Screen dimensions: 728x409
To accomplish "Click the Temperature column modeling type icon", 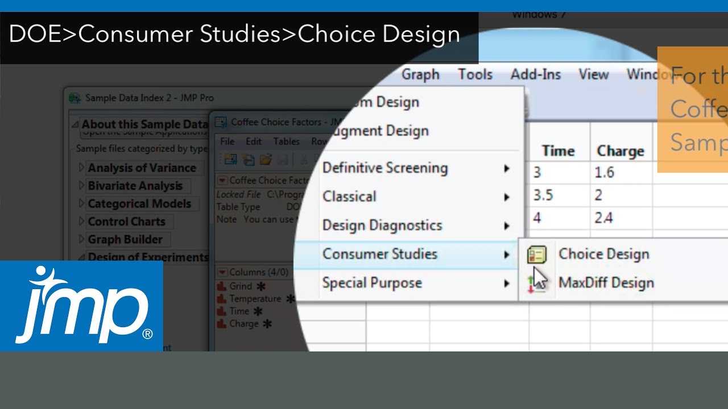I will click(x=222, y=299).
